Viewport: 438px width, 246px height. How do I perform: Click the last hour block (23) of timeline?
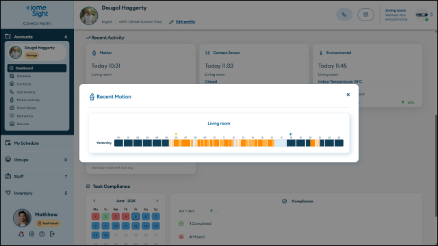[339, 143]
